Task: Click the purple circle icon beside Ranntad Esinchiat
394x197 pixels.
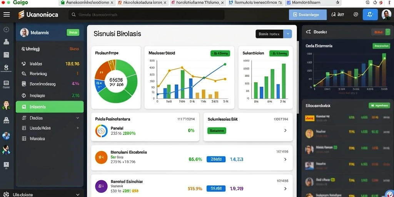Action: [x=101, y=187]
